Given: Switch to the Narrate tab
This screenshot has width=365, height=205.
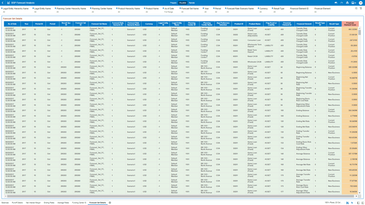Looking at the screenshot, I should click(192, 3).
